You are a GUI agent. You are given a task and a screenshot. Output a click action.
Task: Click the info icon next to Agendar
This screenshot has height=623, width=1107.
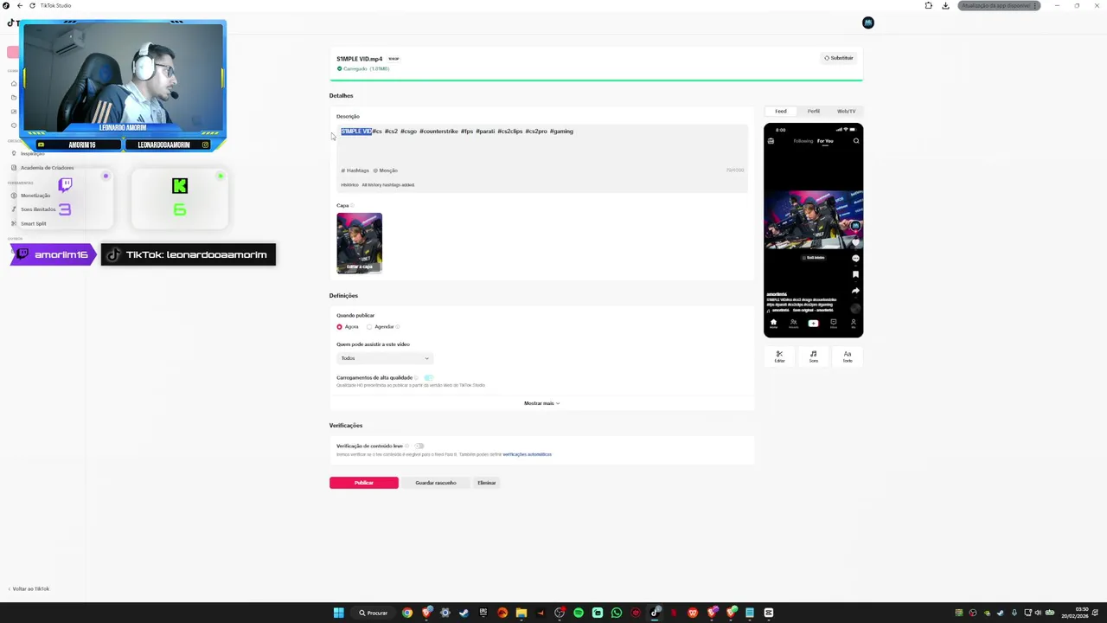[x=398, y=327]
